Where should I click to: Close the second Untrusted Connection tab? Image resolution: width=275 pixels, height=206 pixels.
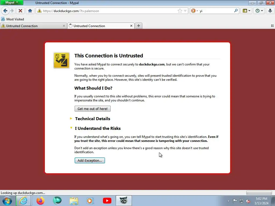click(x=131, y=26)
